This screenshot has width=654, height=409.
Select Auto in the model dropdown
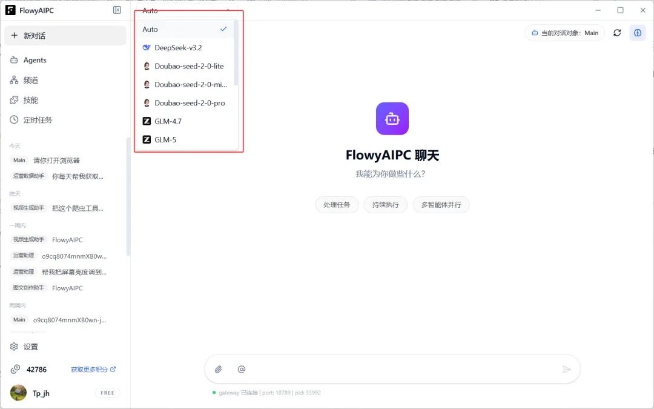point(185,29)
